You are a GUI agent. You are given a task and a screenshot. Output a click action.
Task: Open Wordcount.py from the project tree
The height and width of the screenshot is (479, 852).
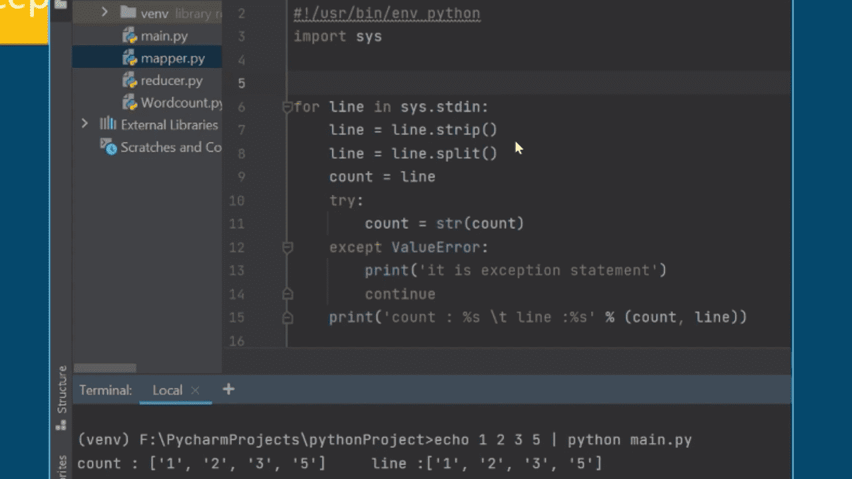(180, 103)
